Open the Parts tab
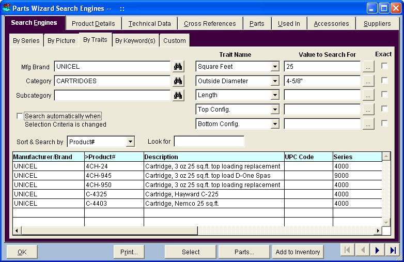This screenshot has height=262, width=404. coord(257,24)
